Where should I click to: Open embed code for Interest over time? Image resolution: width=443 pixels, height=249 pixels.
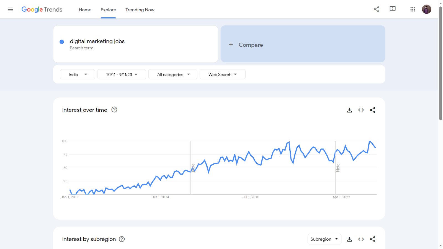[x=361, y=110]
